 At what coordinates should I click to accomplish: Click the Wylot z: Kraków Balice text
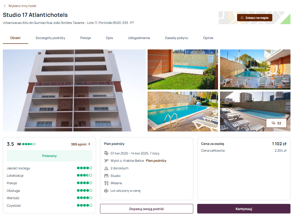click(x=127, y=161)
